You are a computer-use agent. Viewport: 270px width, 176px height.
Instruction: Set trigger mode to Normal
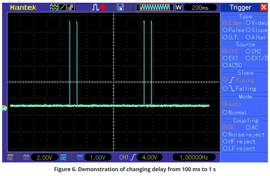[235, 112]
